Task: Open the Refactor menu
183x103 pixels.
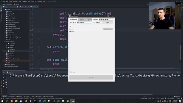Action: [x=25, y=1]
